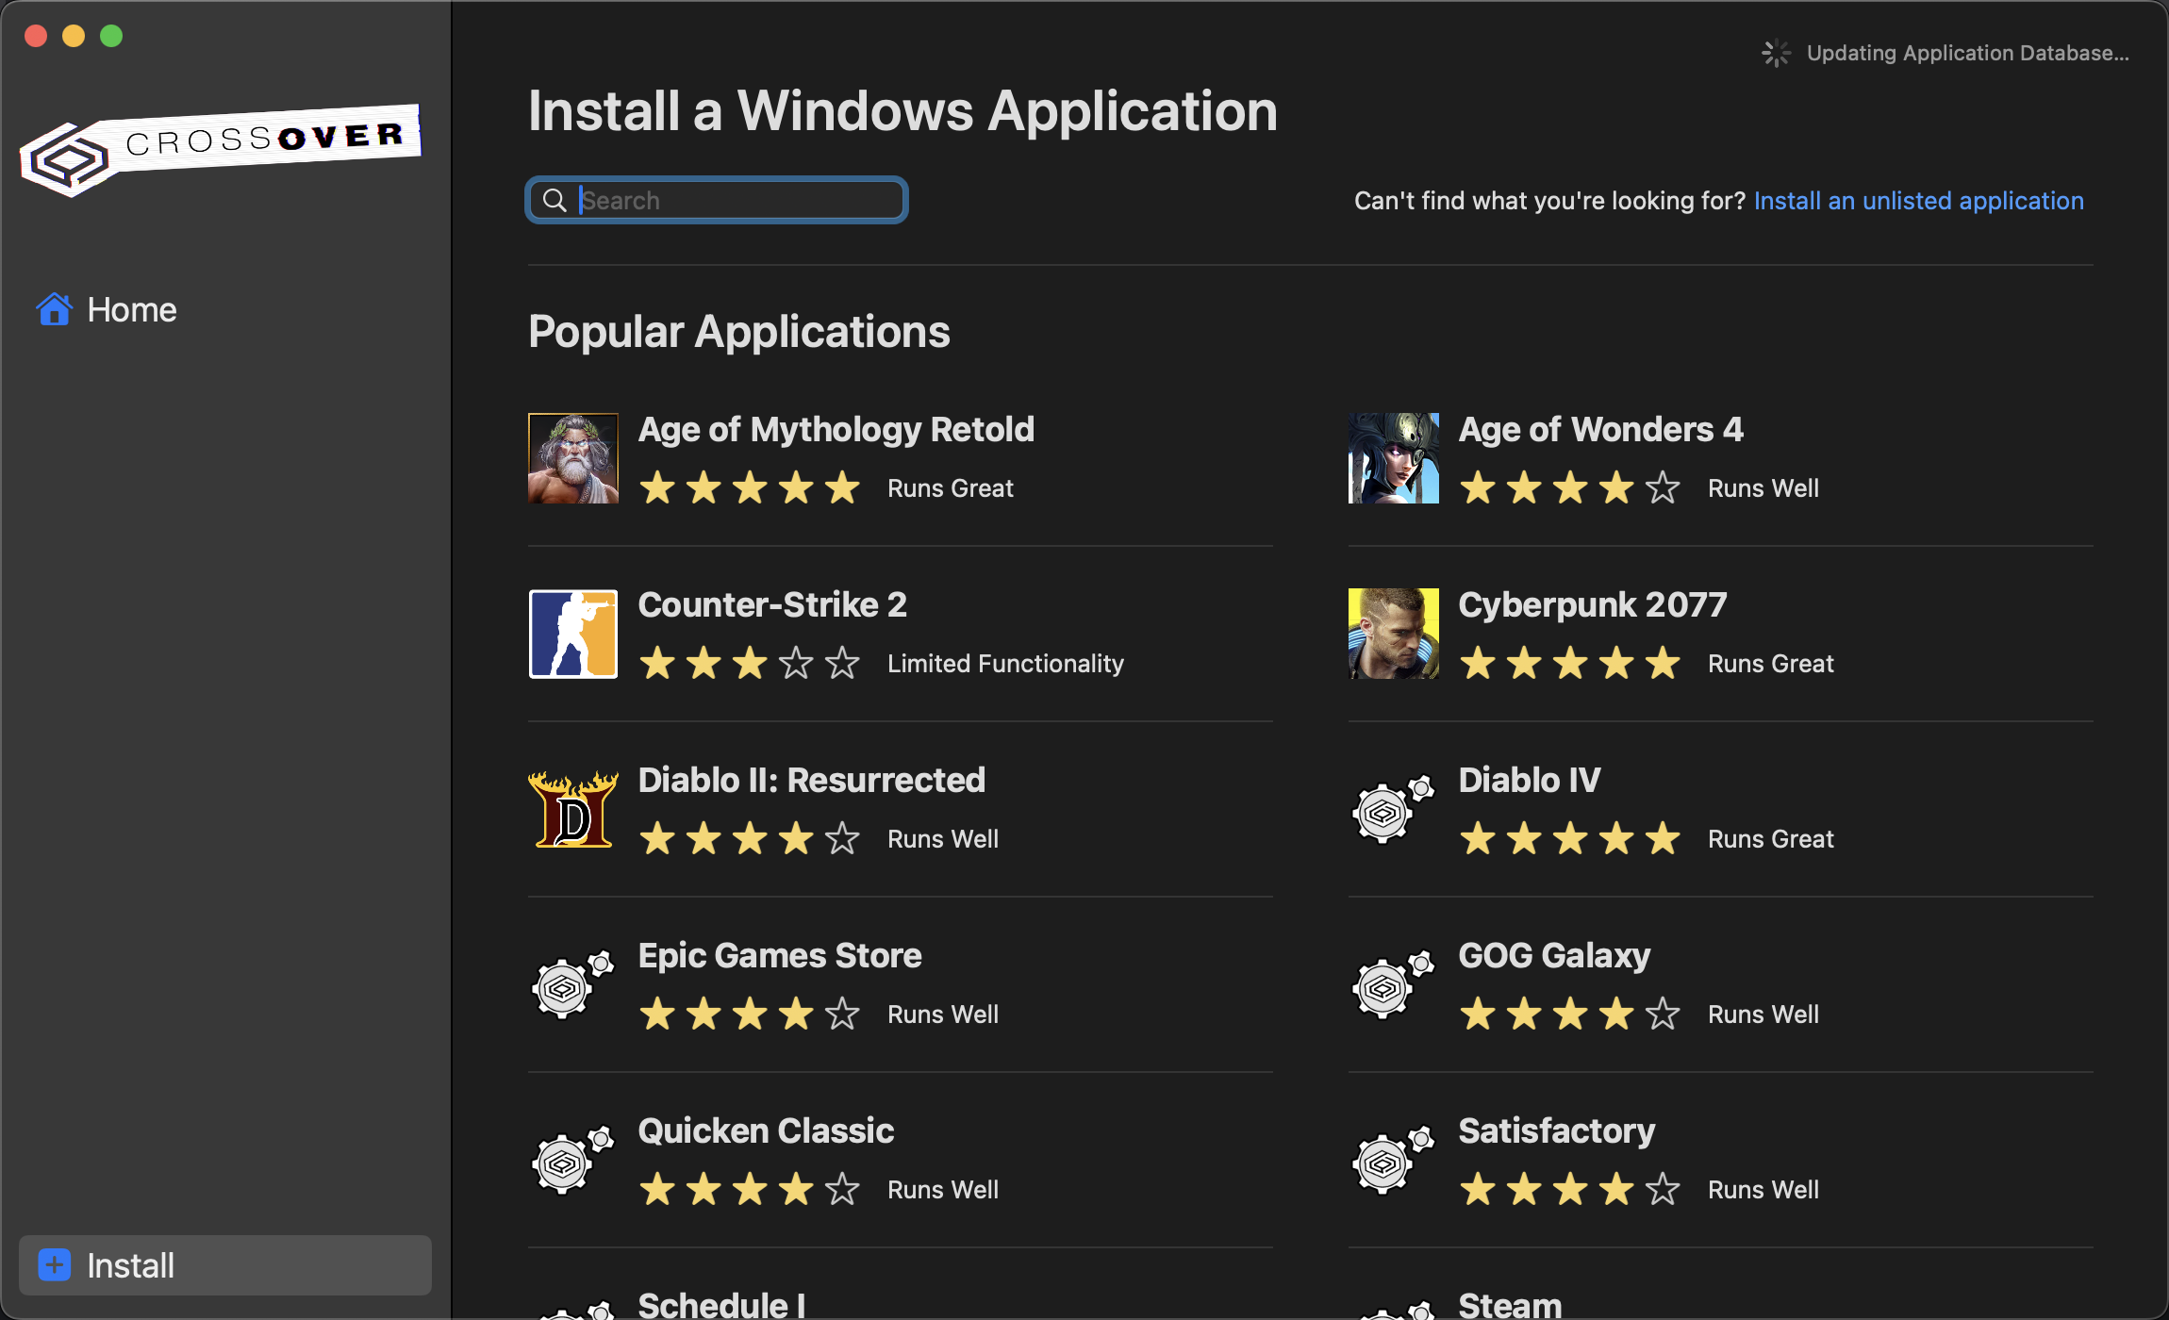Screen dimensions: 2169x1320
Task: Minimize the CrossOver window with yellow button
Action: (x=74, y=36)
